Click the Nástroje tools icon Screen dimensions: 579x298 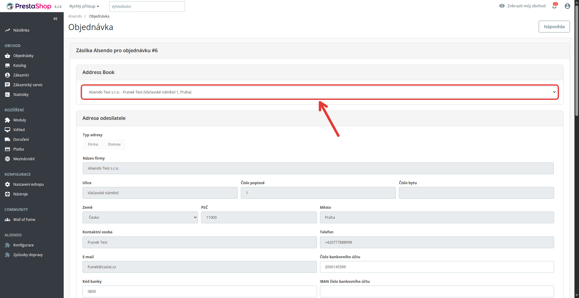point(8,194)
